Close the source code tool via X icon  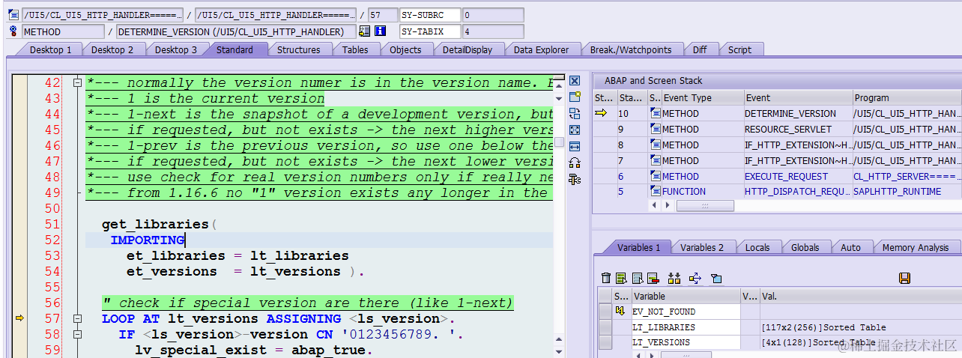(575, 80)
